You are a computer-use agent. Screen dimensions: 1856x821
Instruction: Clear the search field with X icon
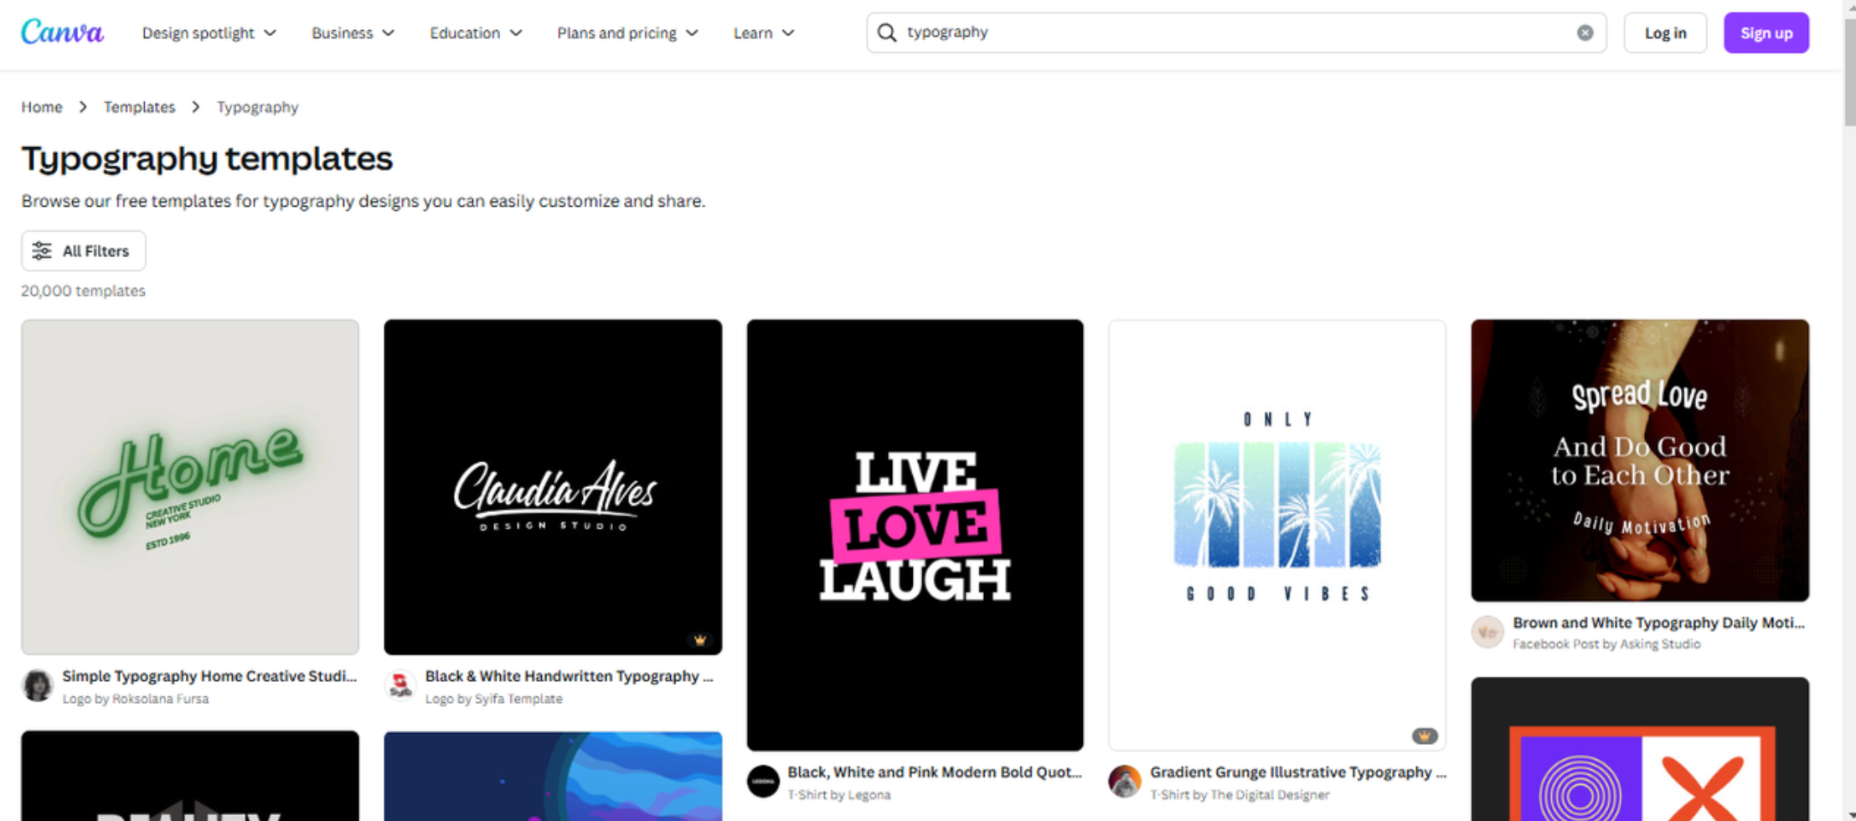click(x=1585, y=33)
